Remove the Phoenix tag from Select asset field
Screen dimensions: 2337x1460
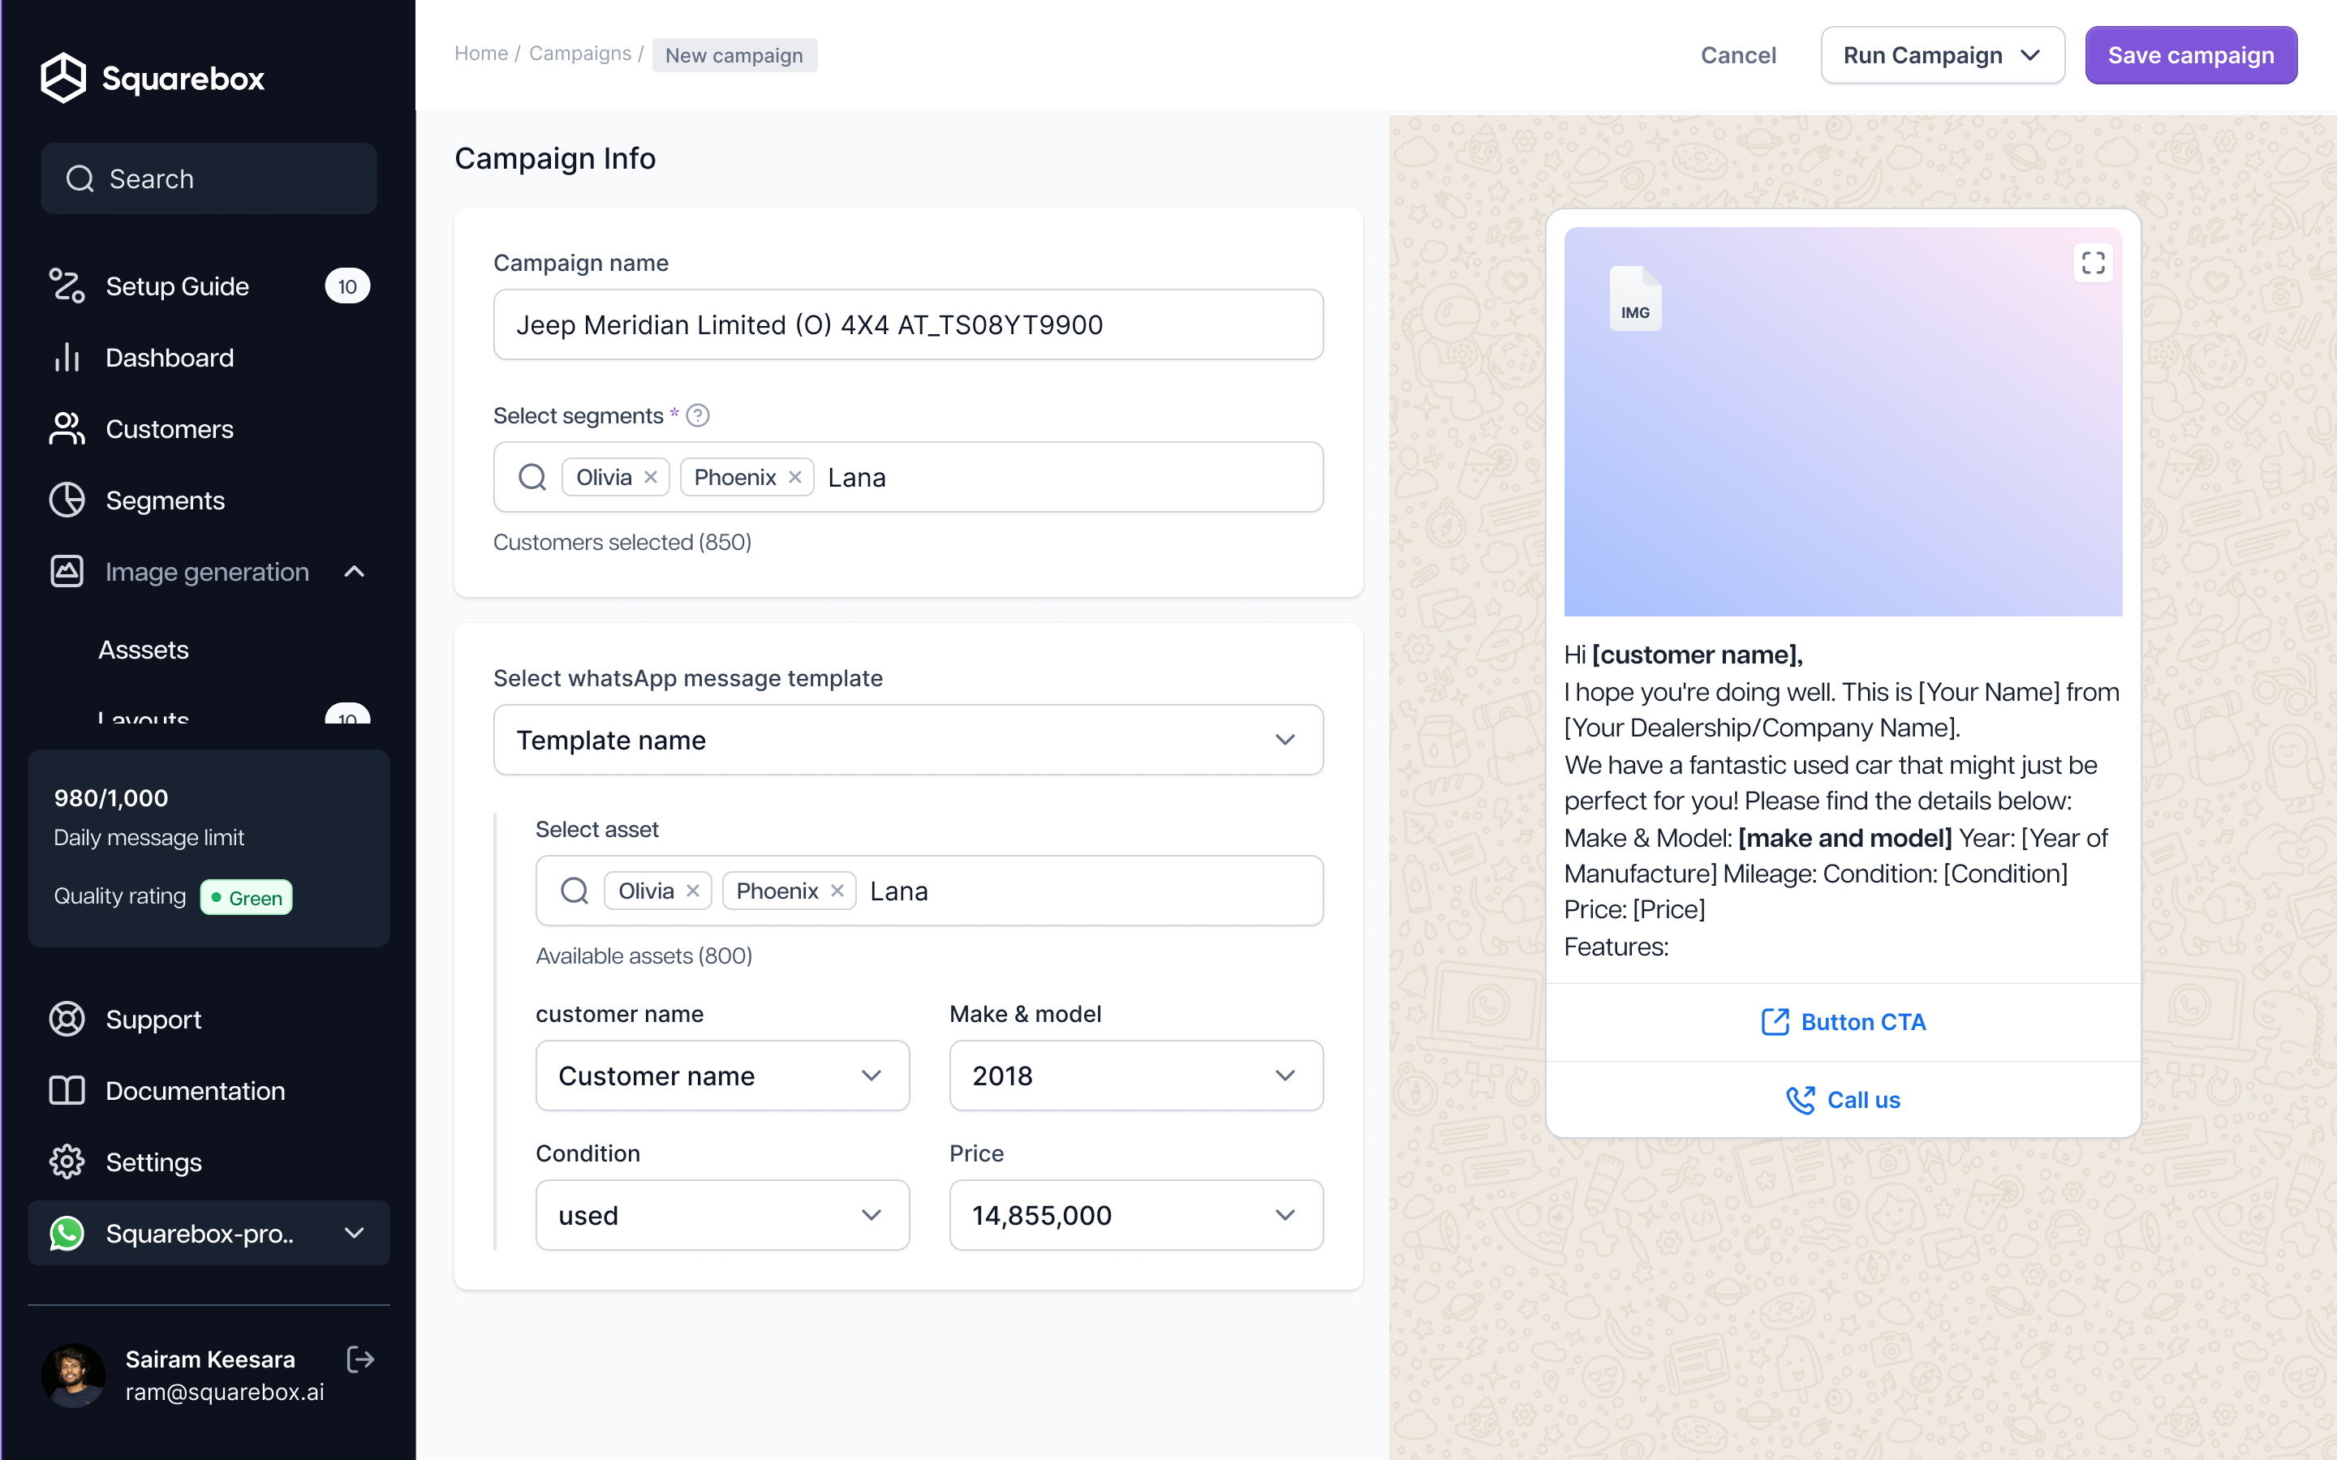click(837, 891)
